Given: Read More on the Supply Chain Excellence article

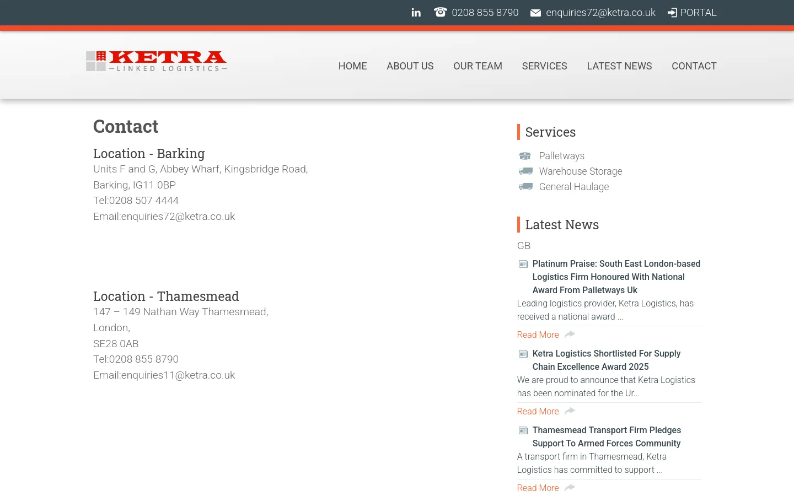Looking at the screenshot, I should (x=538, y=411).
